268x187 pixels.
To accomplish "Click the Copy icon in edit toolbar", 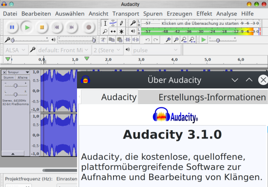I will tap(112, 40).
